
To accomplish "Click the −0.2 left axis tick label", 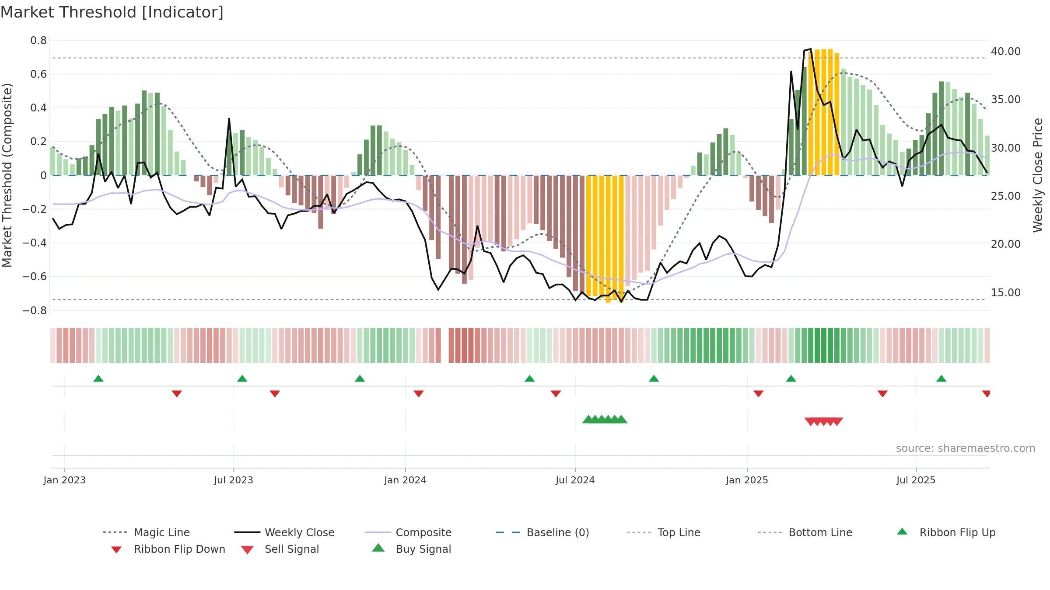I will point(35,209).
